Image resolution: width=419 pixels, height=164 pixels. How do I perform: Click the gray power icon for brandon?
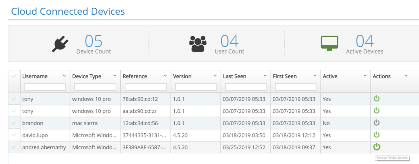coord(376,123)
